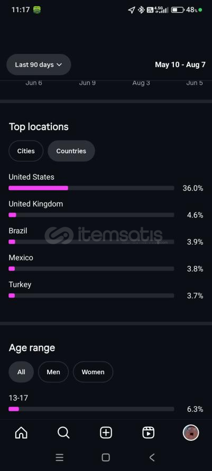This screenshot has height=471, width=212.
Task: Tap the Jun 9 date label
Action: click(87, 83)
